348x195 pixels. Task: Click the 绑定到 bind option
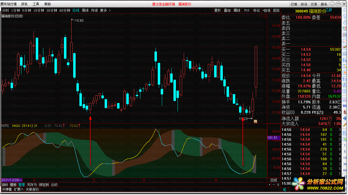tap(44, 185)
